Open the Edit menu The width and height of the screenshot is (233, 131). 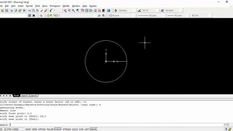click(7, 6)
